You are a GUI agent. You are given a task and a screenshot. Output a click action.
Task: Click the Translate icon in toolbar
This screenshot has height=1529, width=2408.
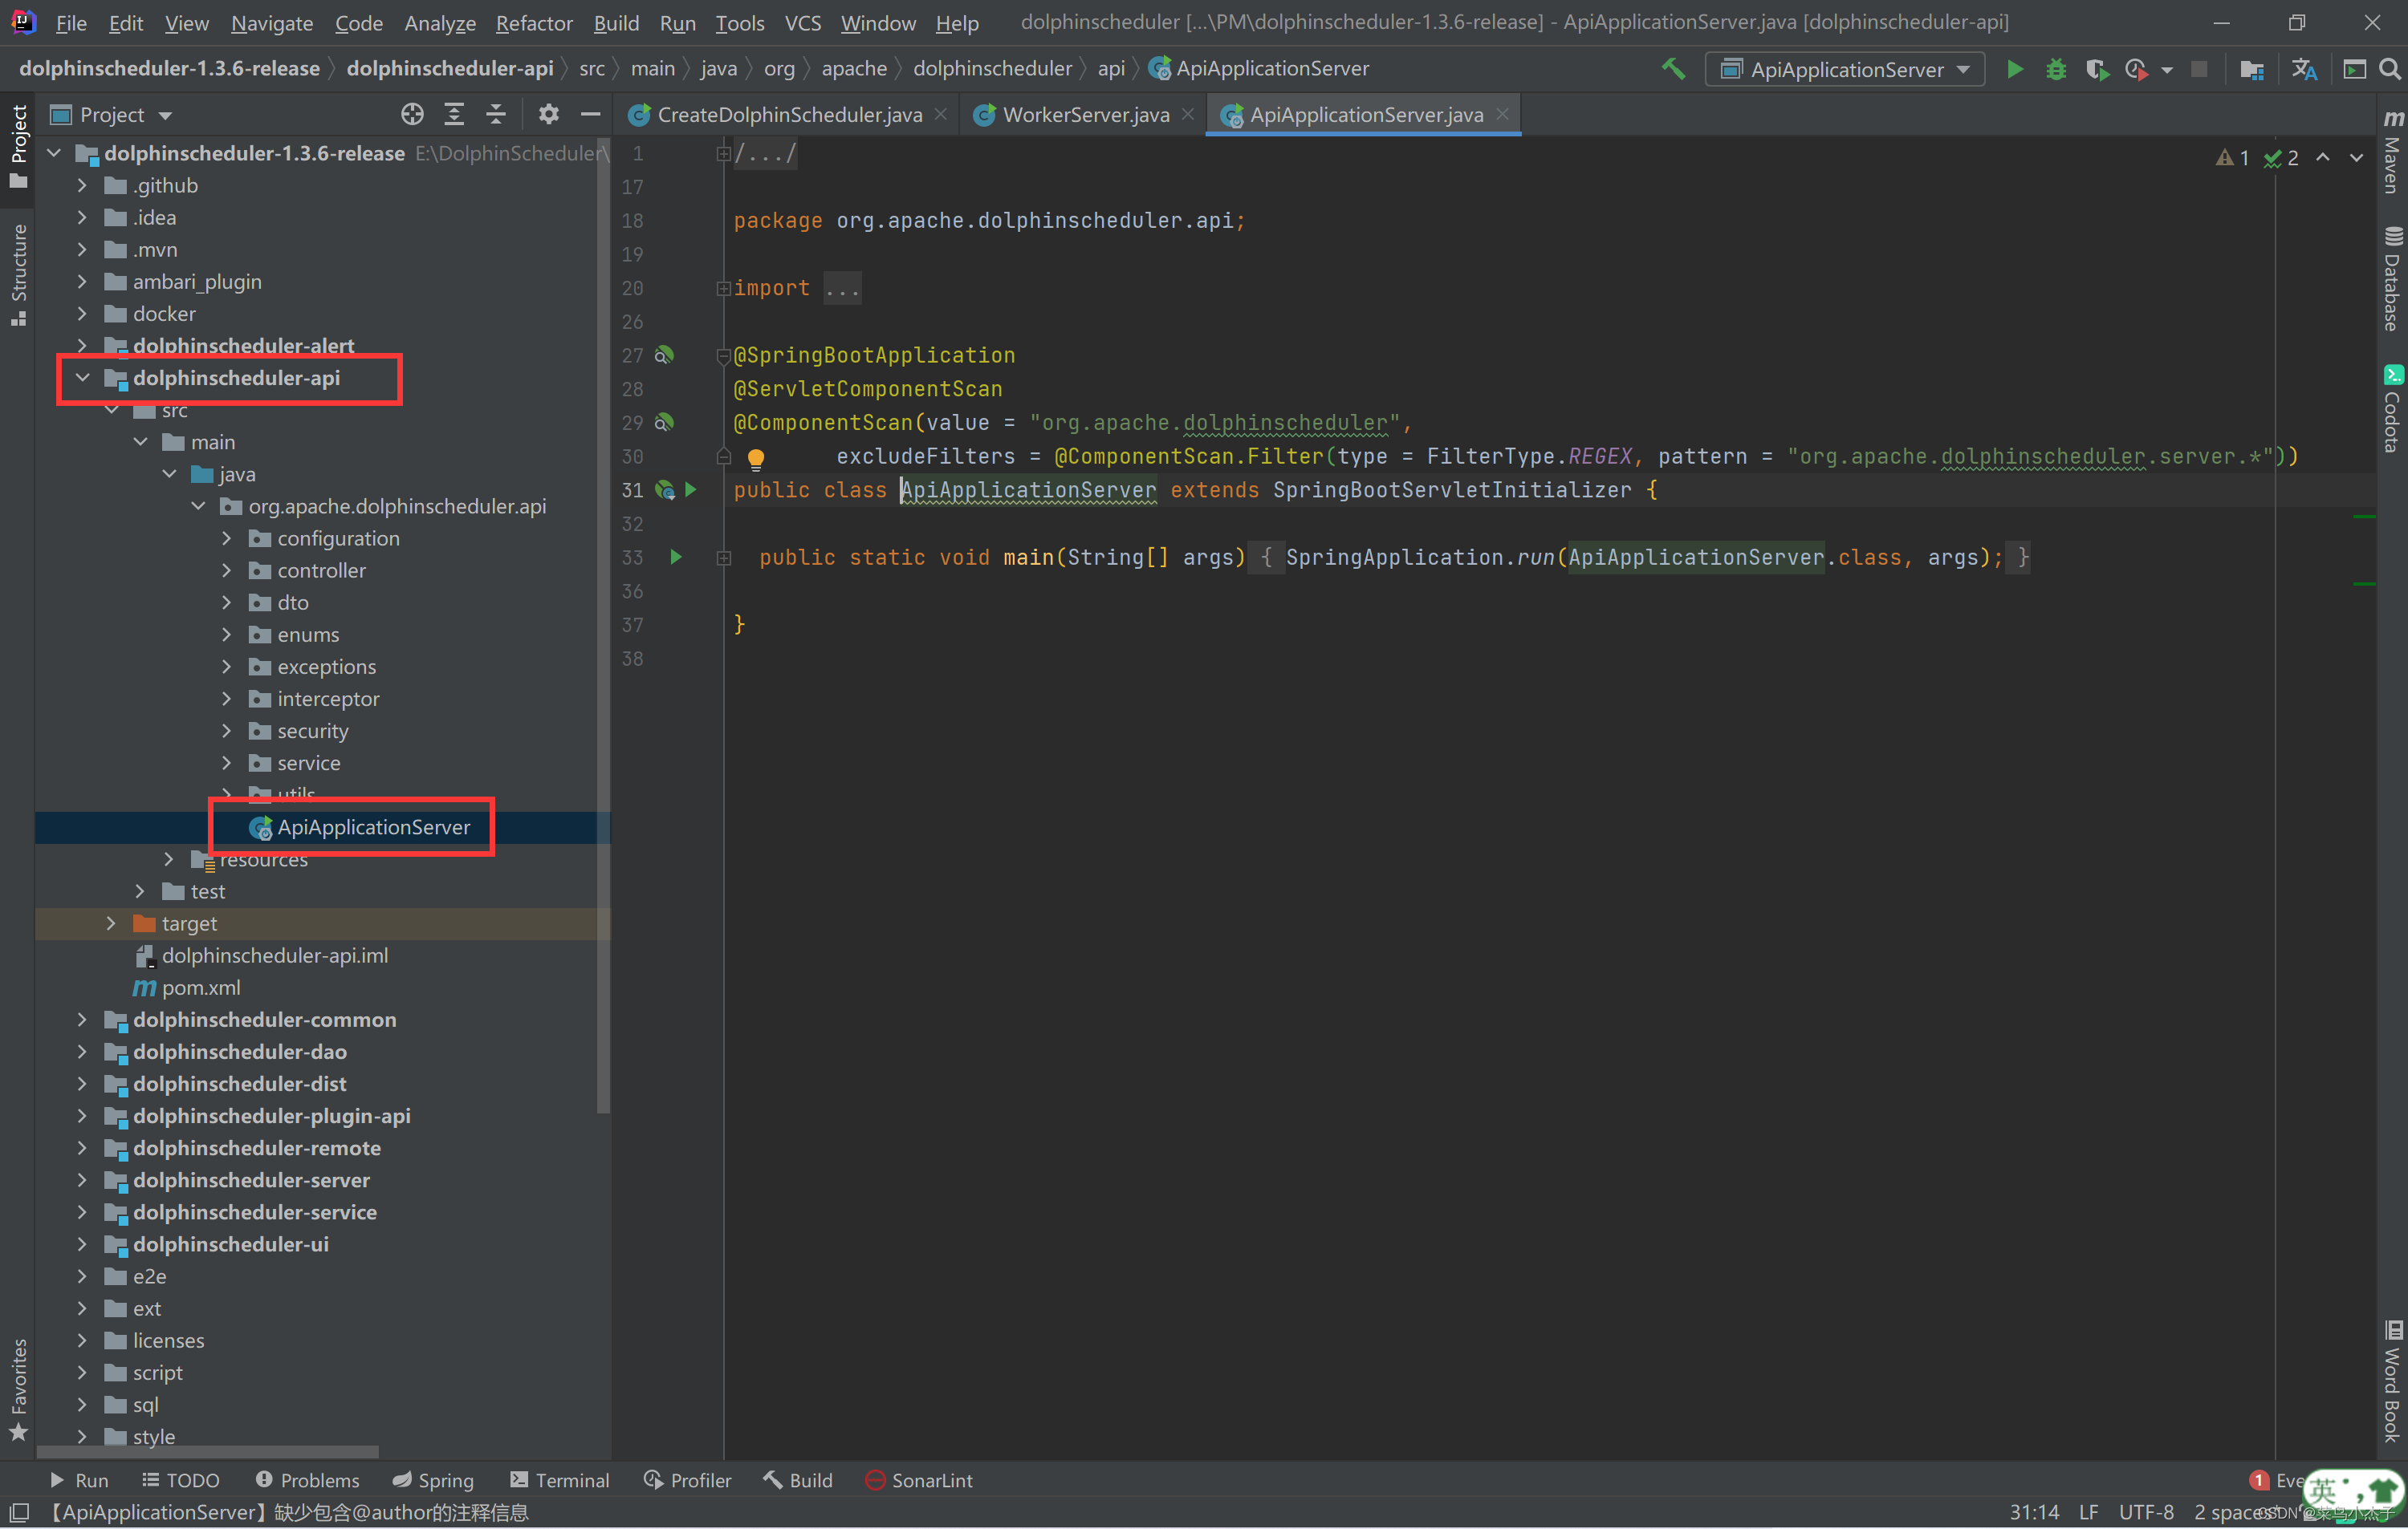click(x=2304, y=69)
